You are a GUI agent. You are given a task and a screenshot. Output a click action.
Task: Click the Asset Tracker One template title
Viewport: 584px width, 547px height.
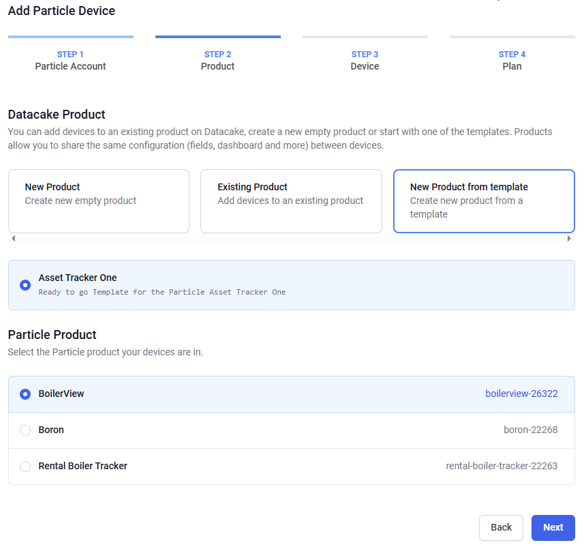pyautogui.click(x=78, y=278)
